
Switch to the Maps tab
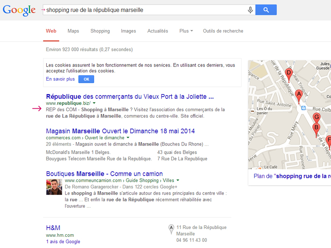(x=73, y=31)
